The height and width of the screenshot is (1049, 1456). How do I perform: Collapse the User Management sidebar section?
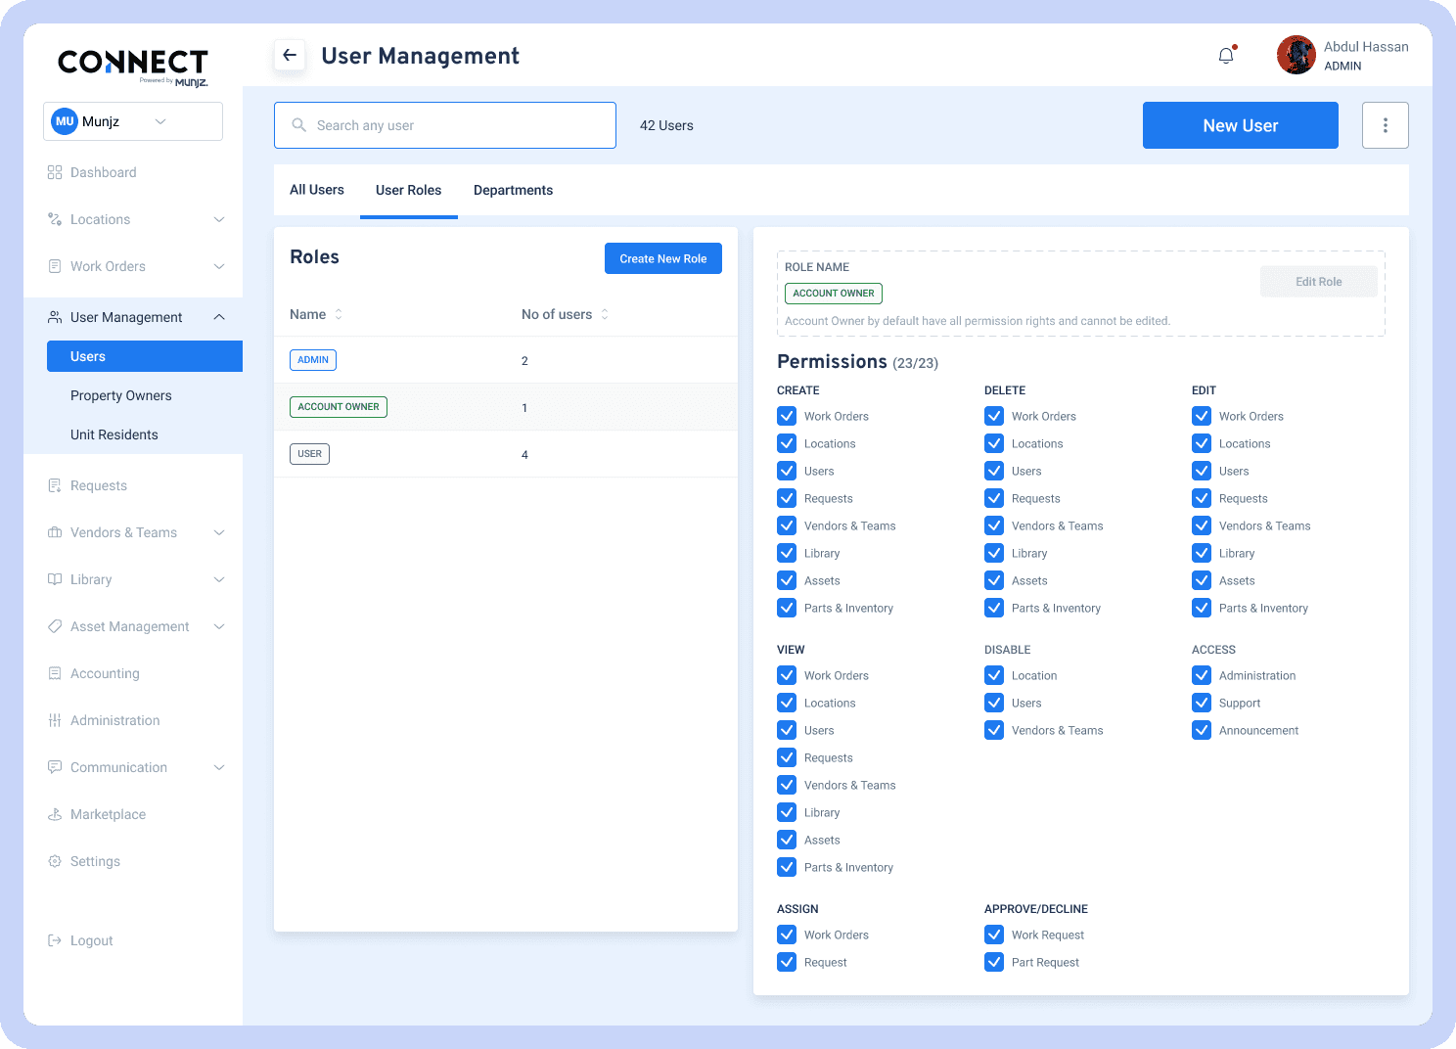click(219, 317)
